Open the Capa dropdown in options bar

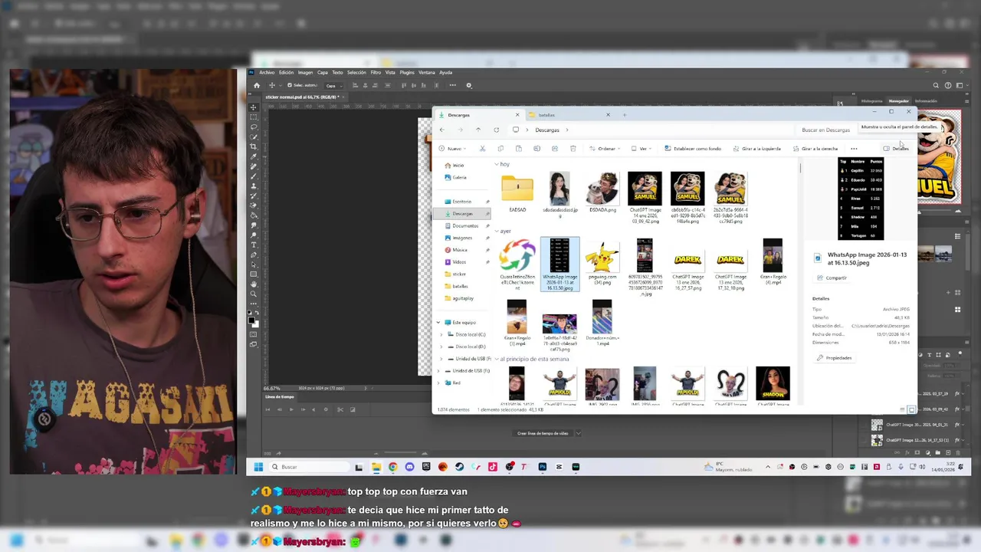point(334,85)
